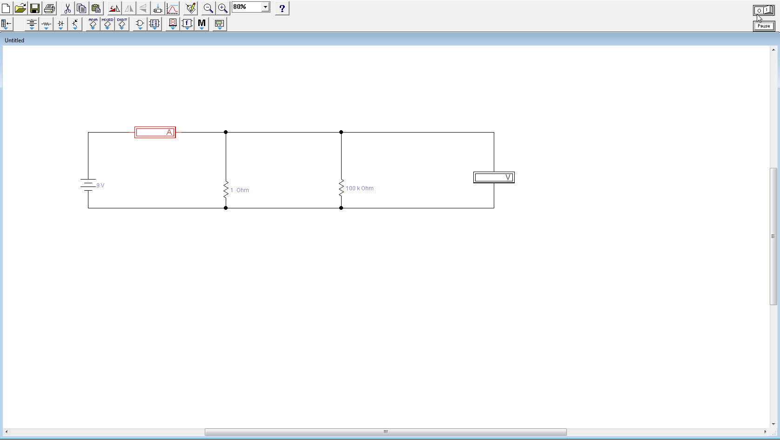Click the 1 Ohm resistor label

240,190
